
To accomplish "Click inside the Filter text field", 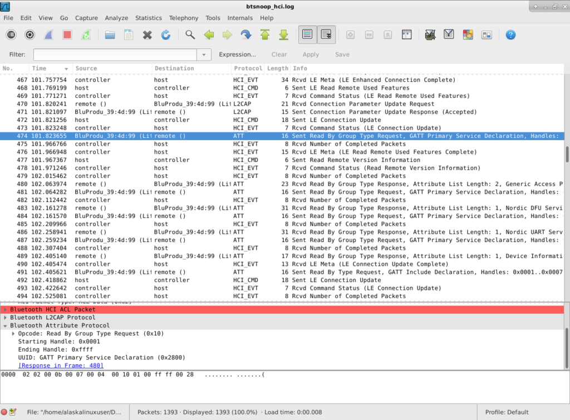I will [115, 55].
